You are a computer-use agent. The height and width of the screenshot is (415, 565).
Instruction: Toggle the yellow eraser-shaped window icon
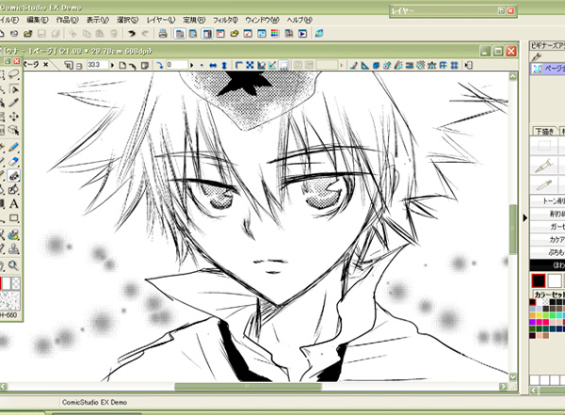[x=234, y=34]
